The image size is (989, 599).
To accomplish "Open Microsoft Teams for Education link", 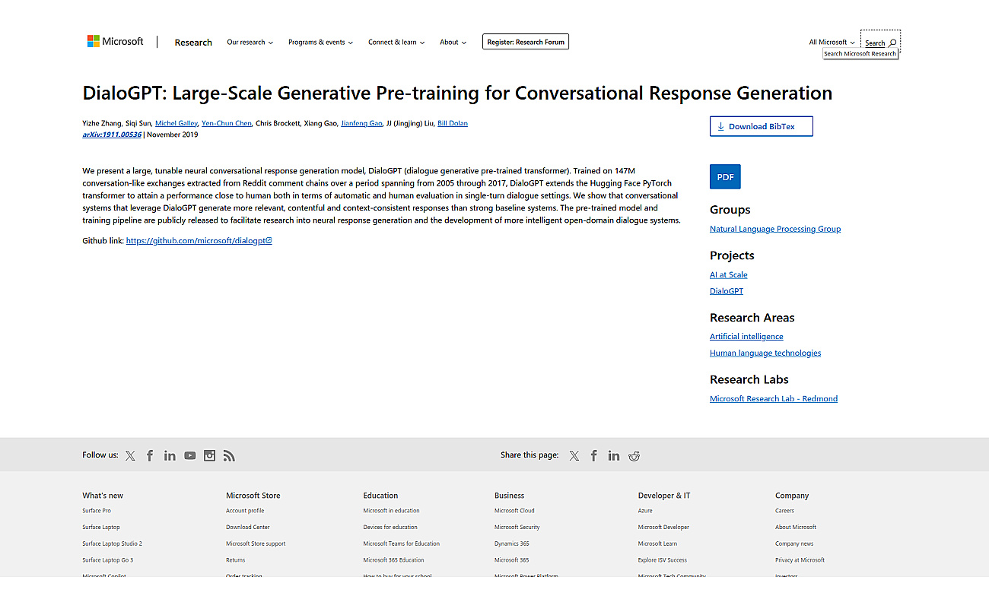I will pos(402,544).
